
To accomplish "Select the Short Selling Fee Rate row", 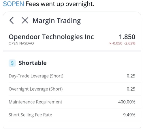I will [x=72, y=115].
